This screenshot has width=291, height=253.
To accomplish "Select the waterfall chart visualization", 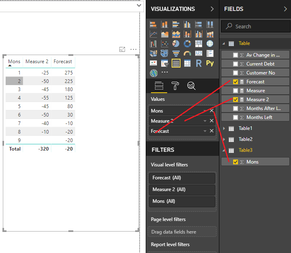I will (153, 44).
